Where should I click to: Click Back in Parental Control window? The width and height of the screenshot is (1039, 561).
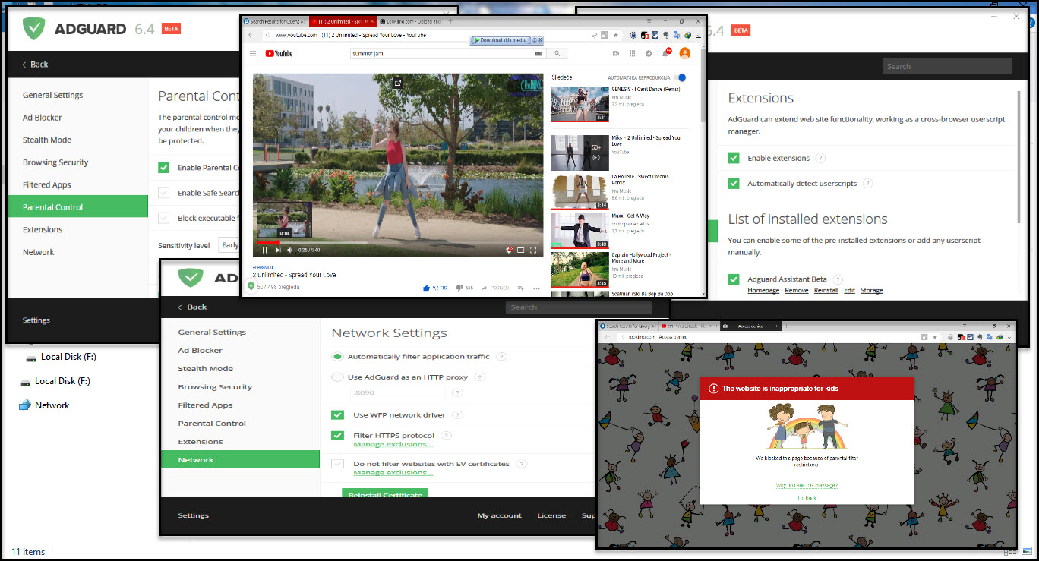tap(35, 65)
